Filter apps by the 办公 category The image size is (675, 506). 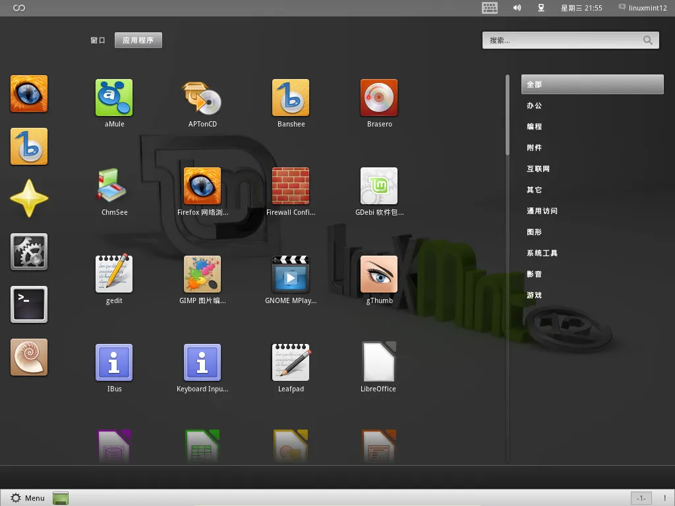(x=535, y=105)
